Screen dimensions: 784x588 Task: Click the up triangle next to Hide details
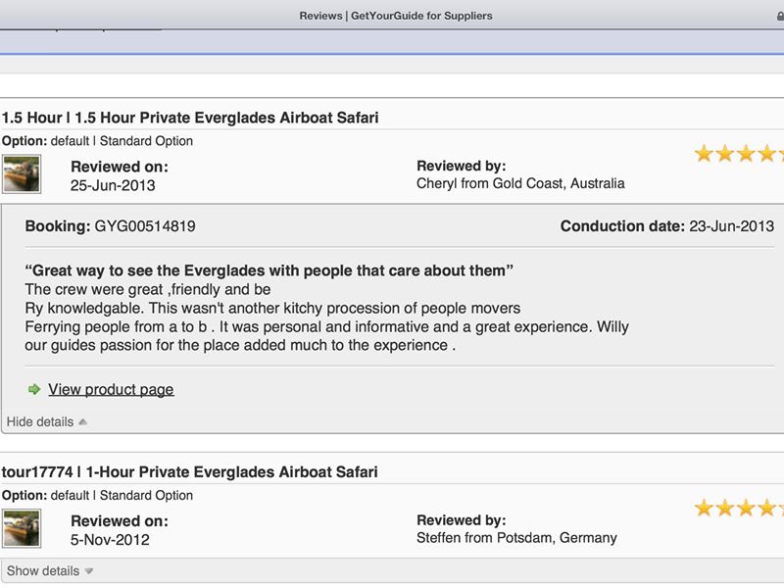pyautogui.click(x=82, y=422)
